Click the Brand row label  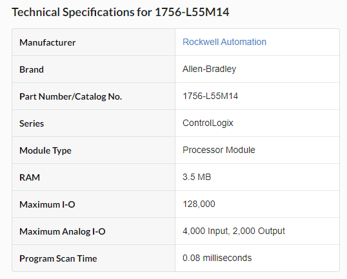[32, 69]
